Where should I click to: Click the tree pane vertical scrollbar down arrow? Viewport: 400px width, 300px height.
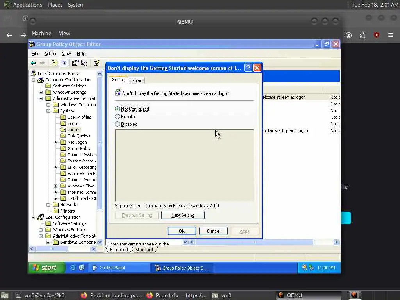(x=100, y=242)
